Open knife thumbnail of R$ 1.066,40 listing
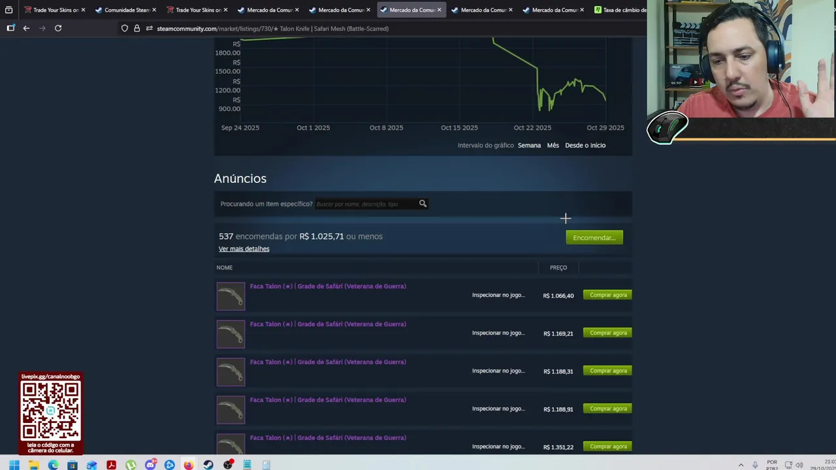Viewport: 836px width, 470px height. point(231,296)
